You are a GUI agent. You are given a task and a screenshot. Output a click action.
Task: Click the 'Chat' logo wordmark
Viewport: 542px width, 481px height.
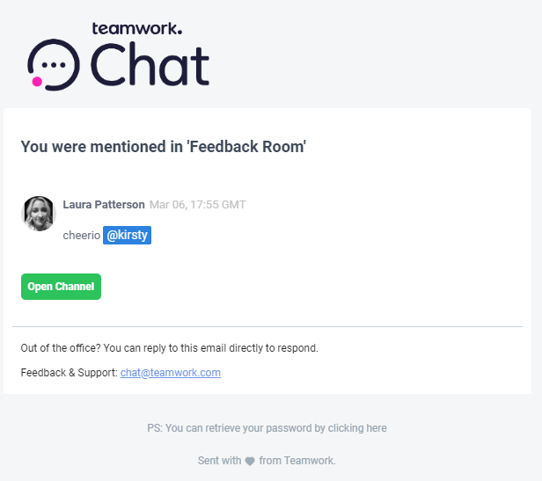pos(150,64)
